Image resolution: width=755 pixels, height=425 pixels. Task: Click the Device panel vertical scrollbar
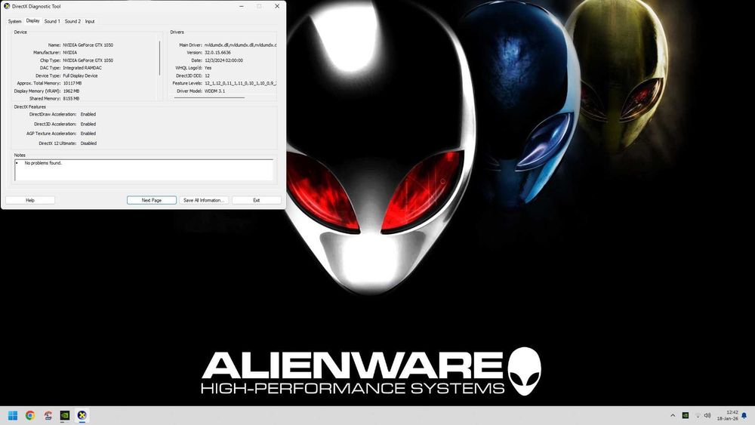tap(159, 58)
